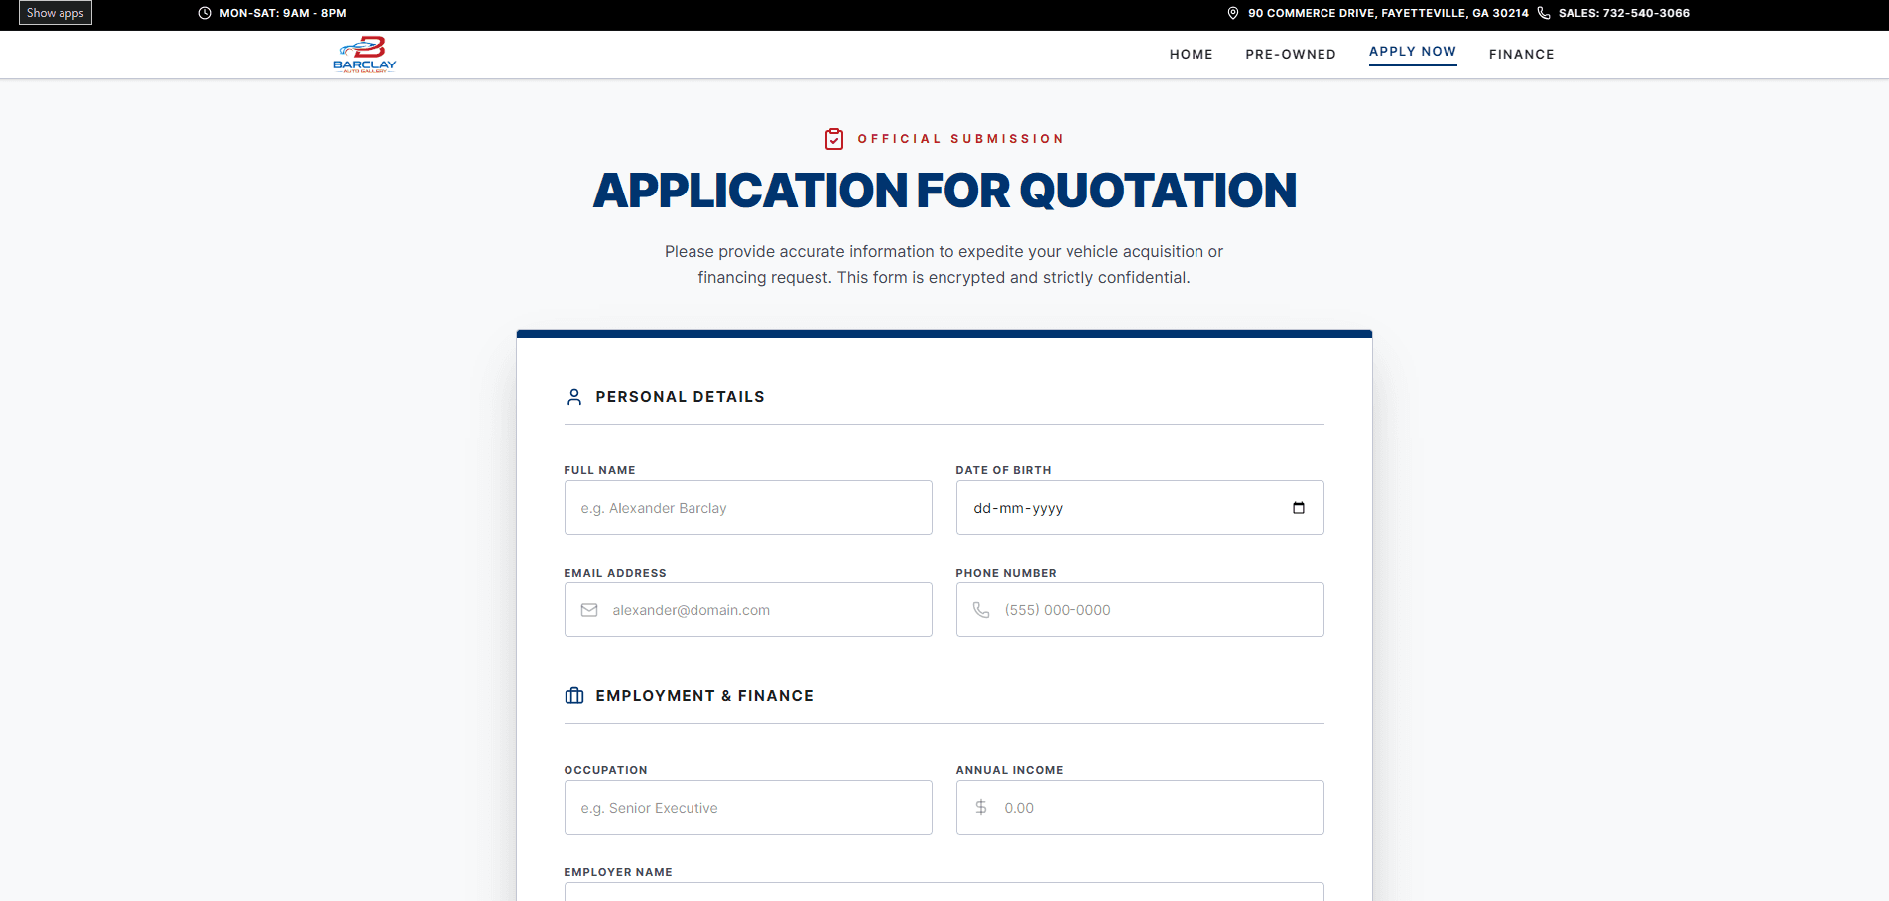This screenshot has width=1889, height=901.
Task: Click the 90 Commerce Drive address link
Action: (1388, 13)
